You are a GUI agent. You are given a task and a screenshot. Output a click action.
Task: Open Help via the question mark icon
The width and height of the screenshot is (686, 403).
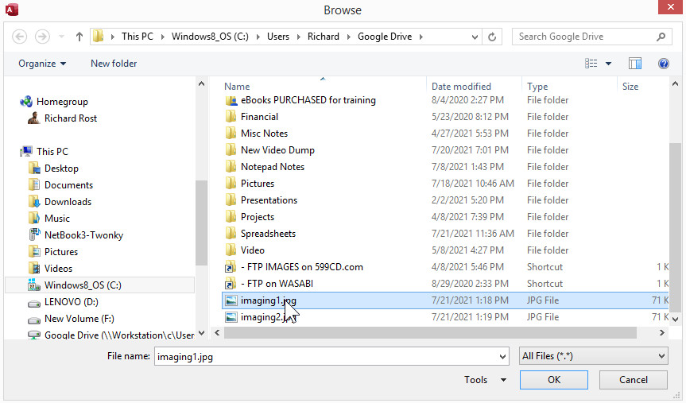pos(663,64)
